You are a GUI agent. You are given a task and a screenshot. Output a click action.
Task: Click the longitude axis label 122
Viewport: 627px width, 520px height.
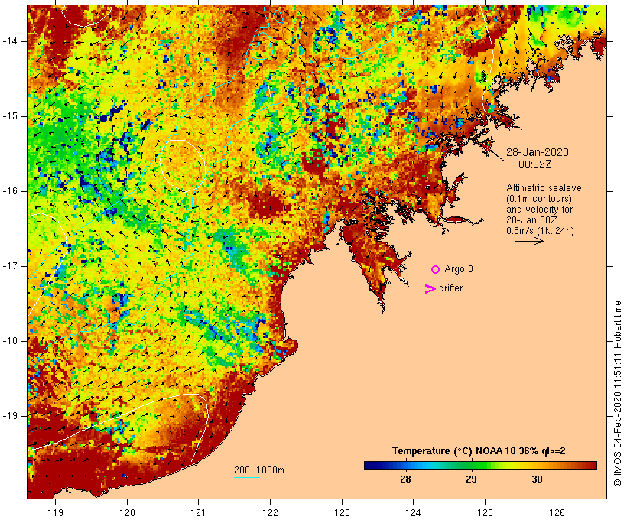pos(271,512)
